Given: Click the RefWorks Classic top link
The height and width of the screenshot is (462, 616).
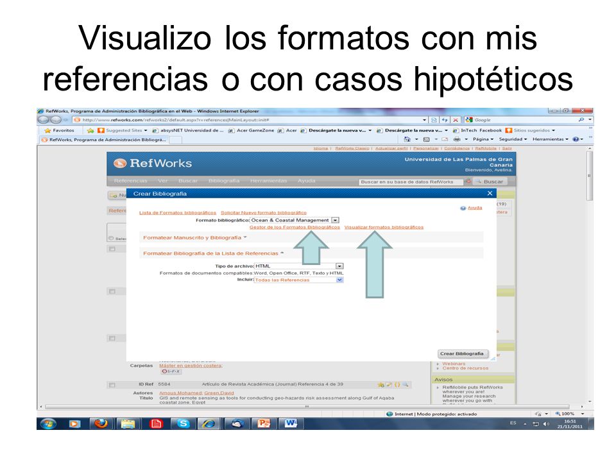Looking at the screenshot, I should (352, 148).
